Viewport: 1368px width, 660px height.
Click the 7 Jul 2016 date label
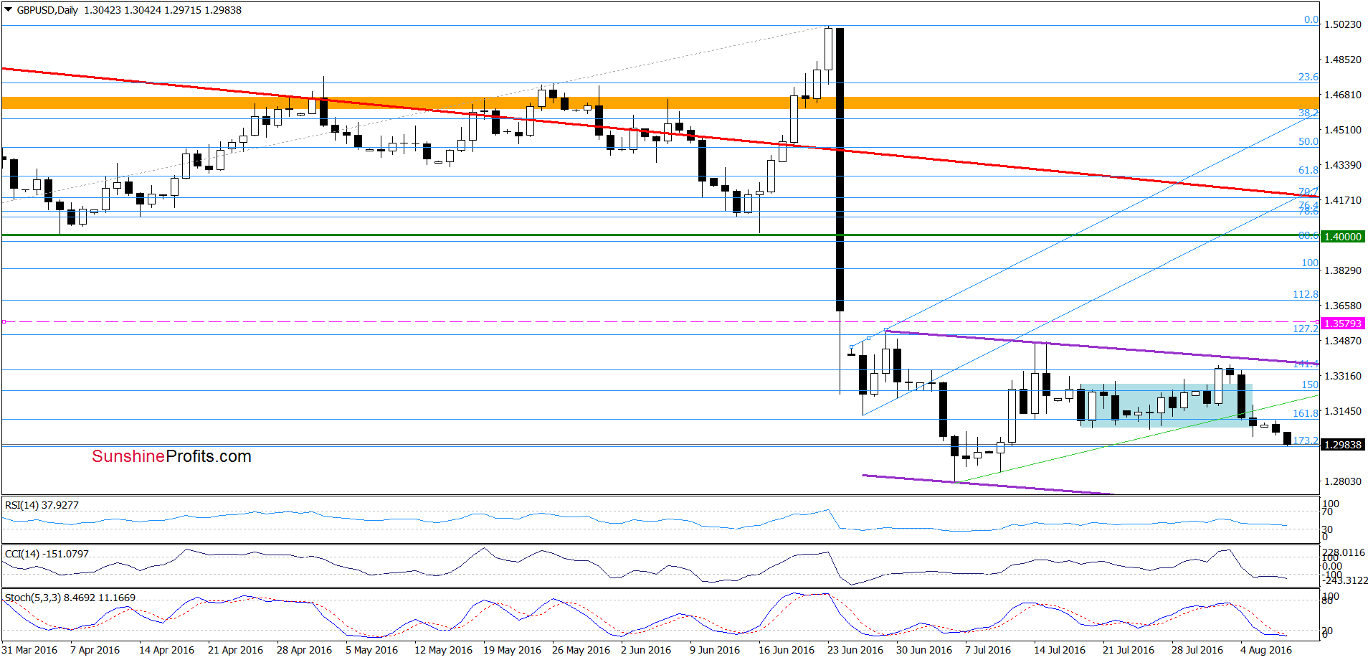[x=988, y=650]
